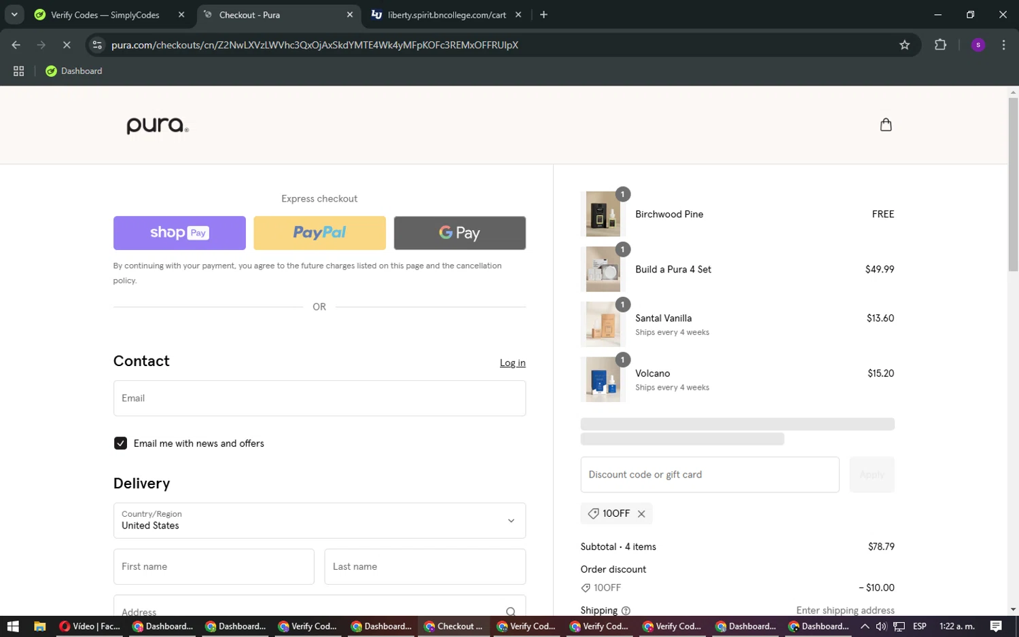Open the apps grid in bookmarks bar

[19, 71]
